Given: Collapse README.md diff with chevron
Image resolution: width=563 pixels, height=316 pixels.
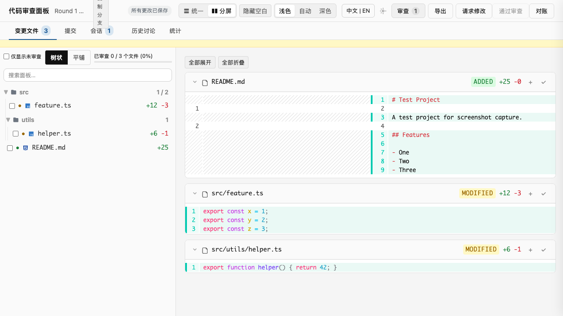Looking at the screenshot, I should click(x=195, y=82).
